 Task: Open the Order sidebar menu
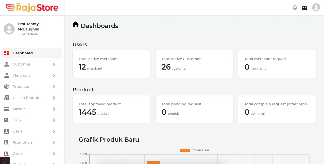point(32,154)
